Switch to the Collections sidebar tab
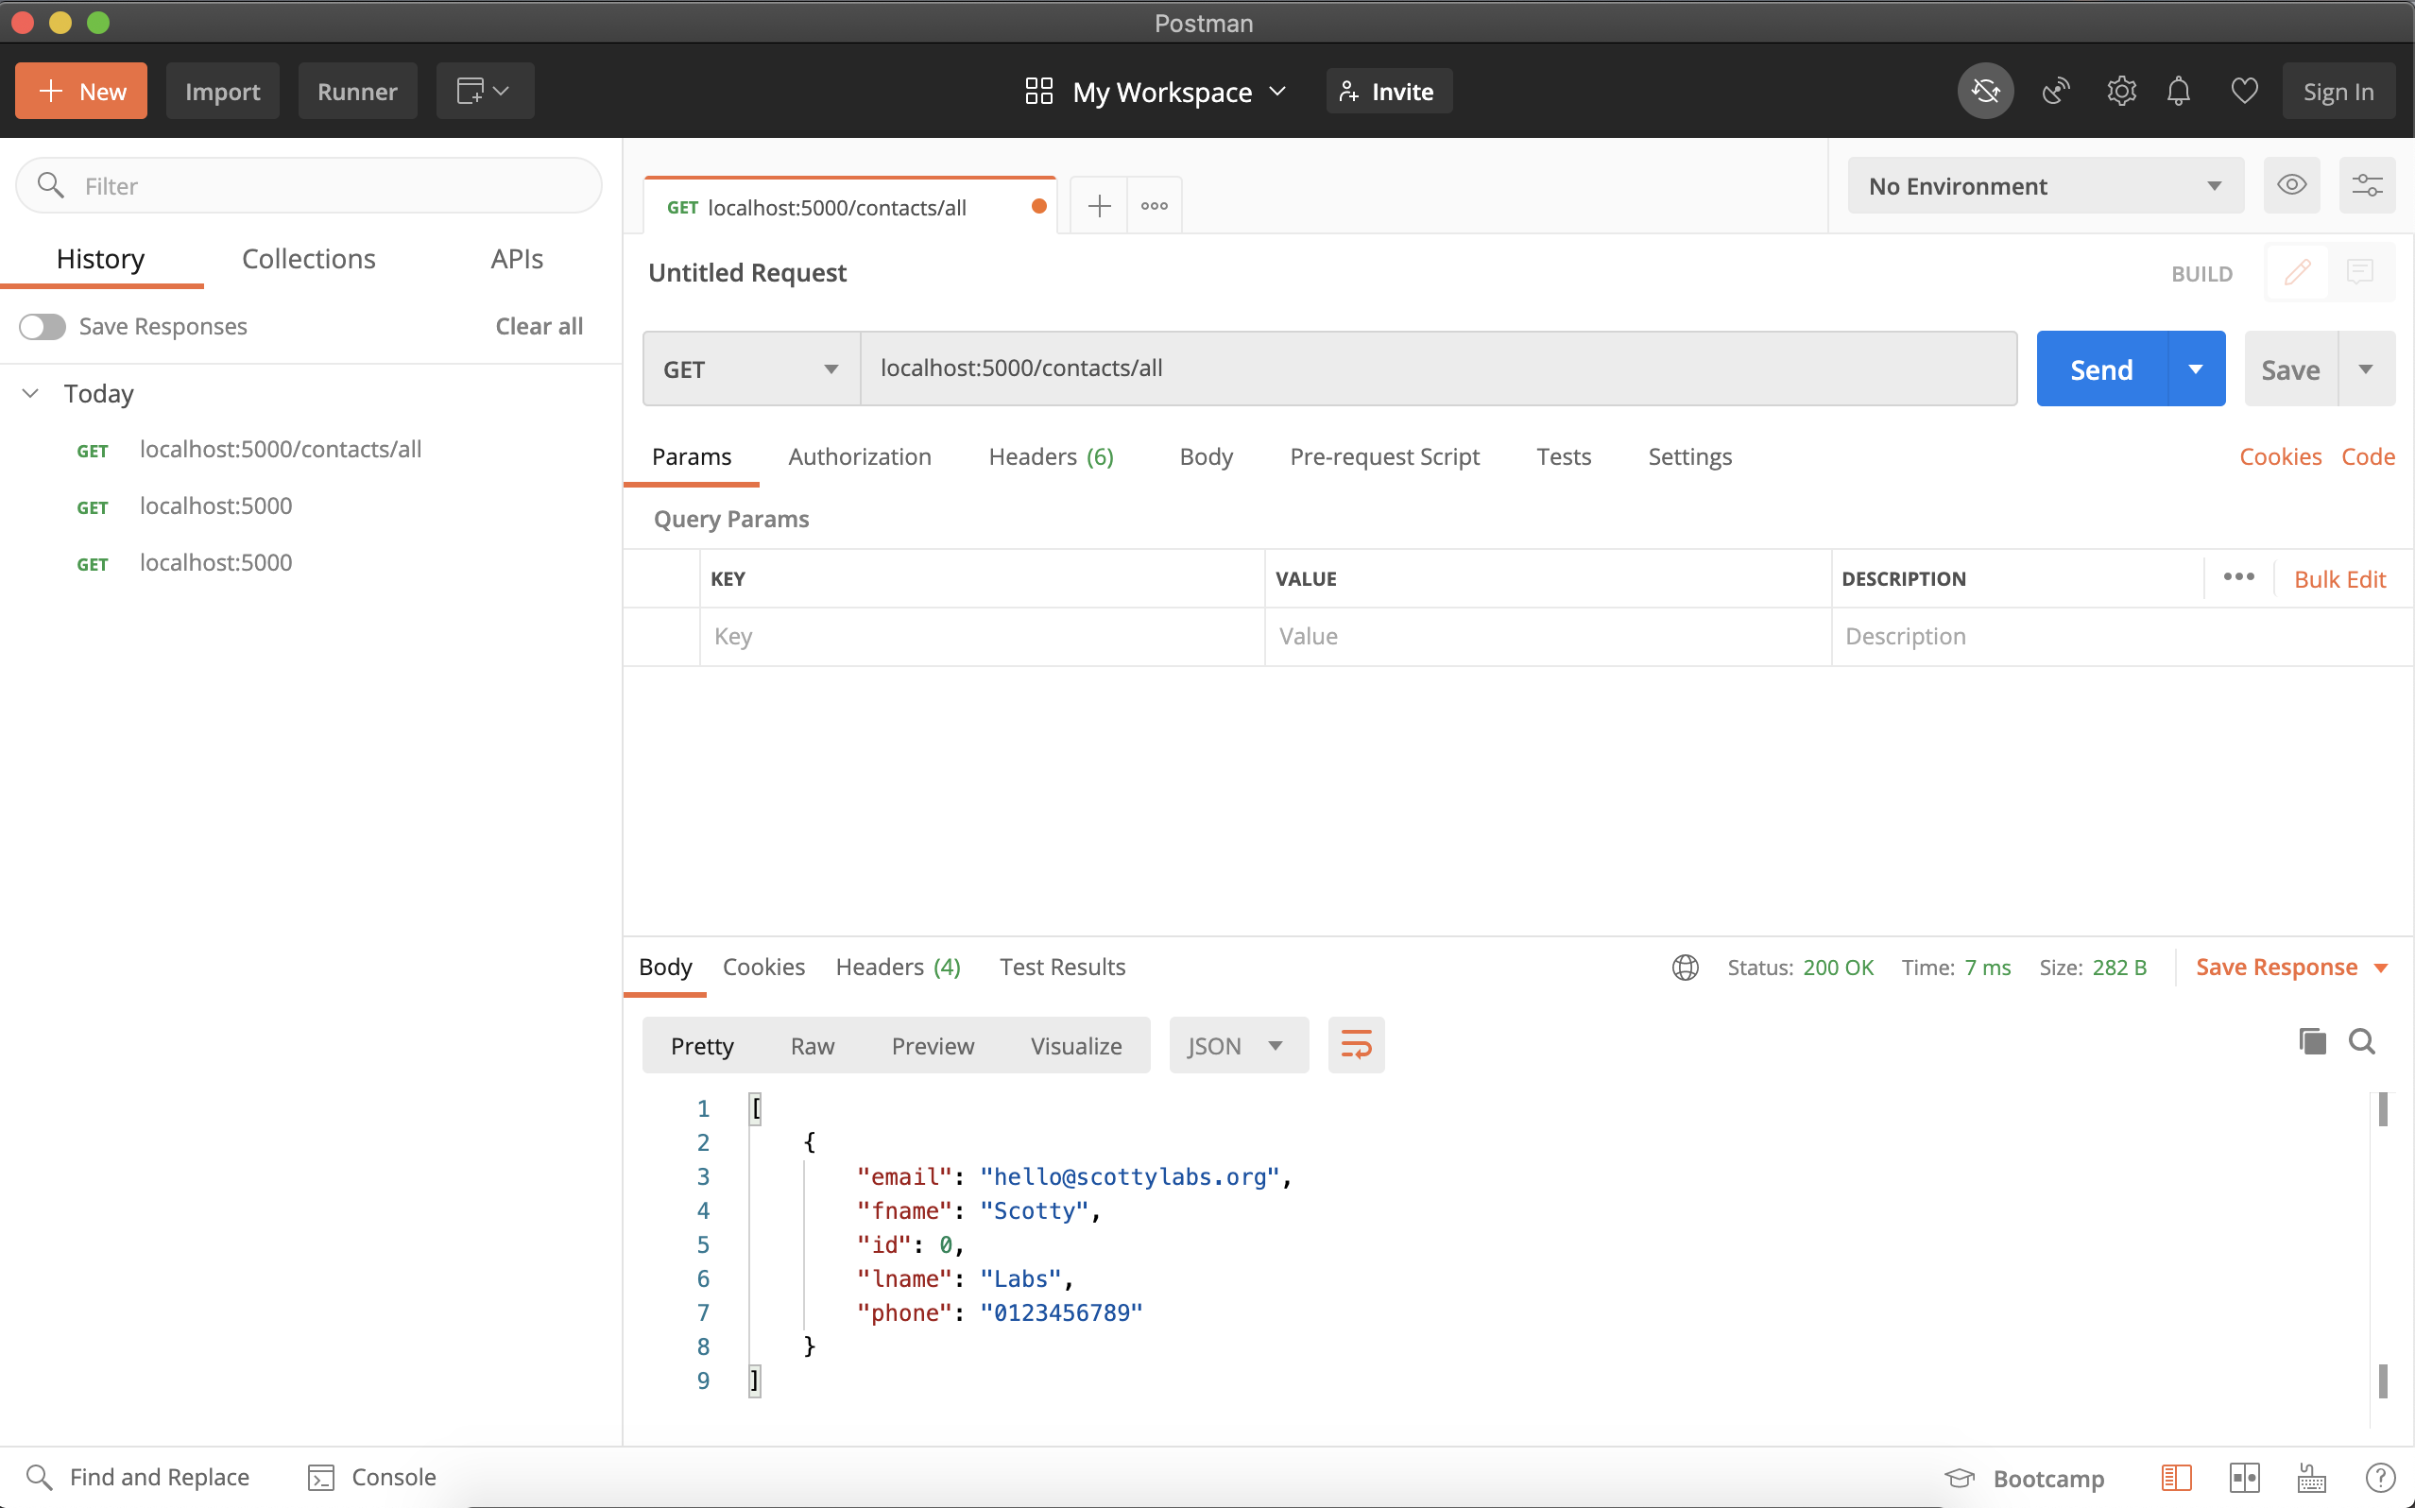The image size is (2415, 1508). [x=309, y=259]
